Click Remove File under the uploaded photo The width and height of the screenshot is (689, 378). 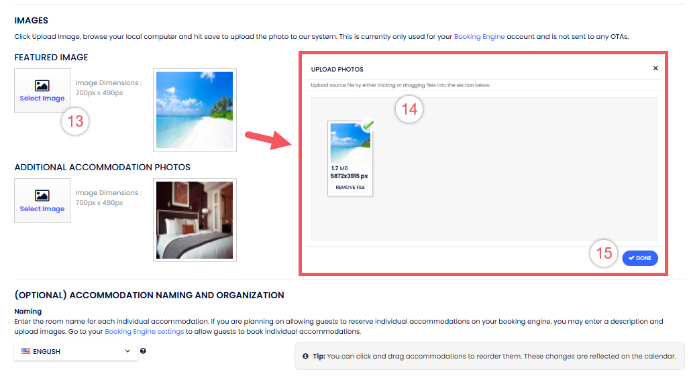click(x=350, y=188)
